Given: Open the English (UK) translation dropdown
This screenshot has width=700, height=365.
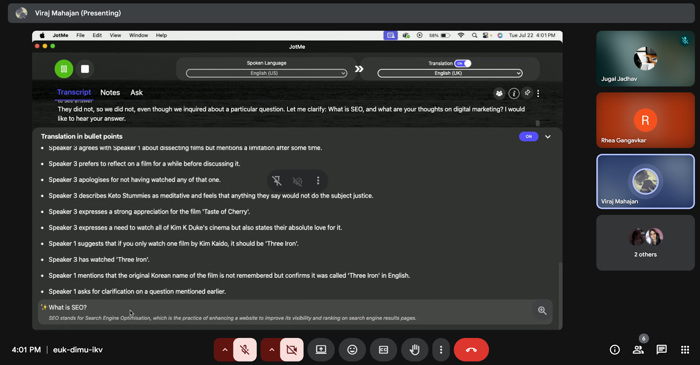Looking at the screenshot, I should [x=450, y=73].
